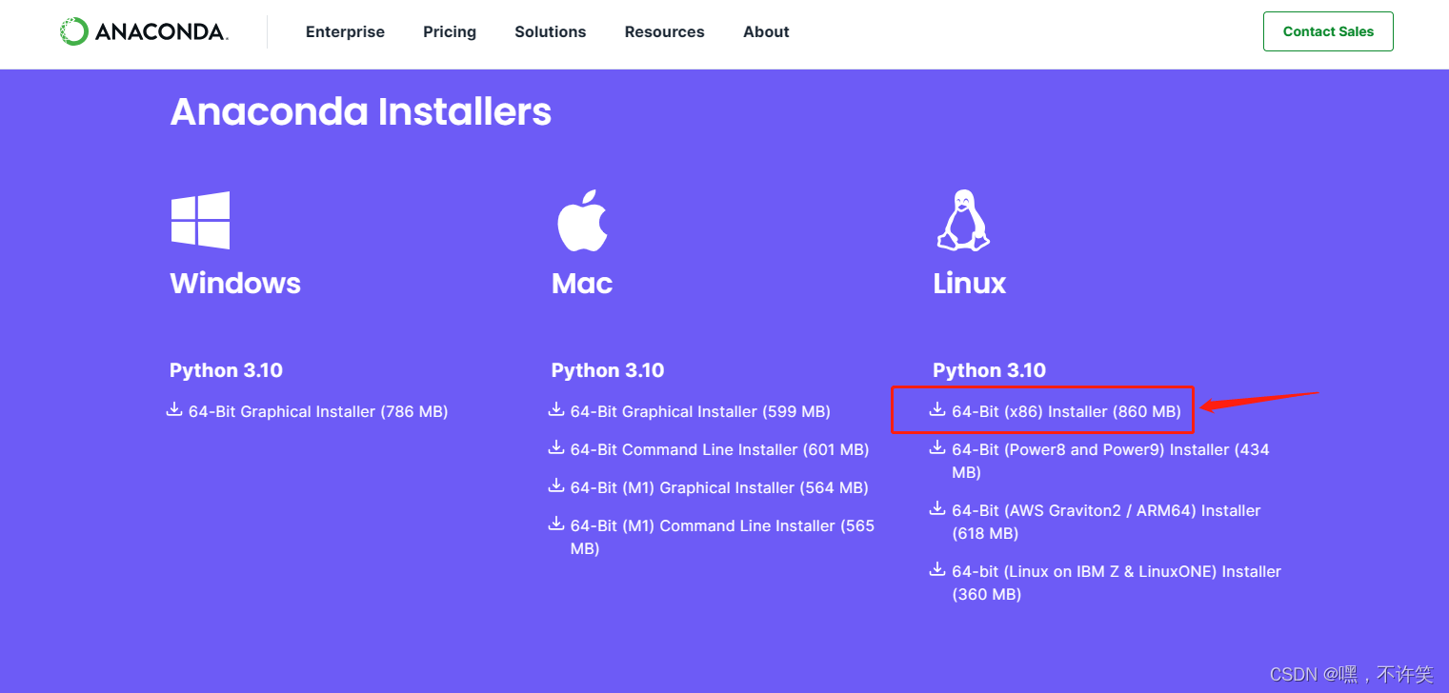Viewport: 1449px width, 693px height.
Task: Click download icon beside Power8 and Power9 Installer
Action: coord(937,448)
